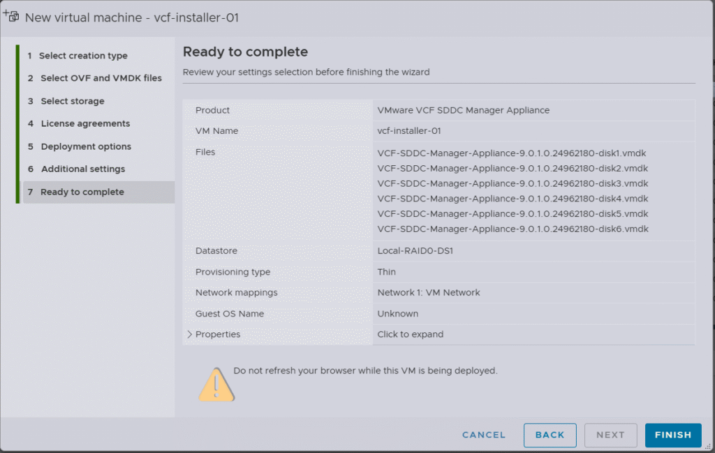715x453 pixels.
Task: Open step 6 Additional settings
Action: [x=82, y=169]
